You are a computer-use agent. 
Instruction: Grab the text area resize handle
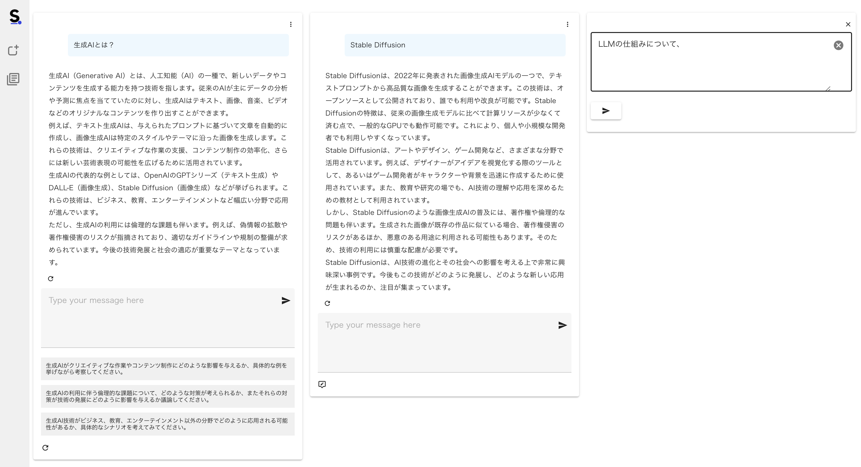pos(828,88)
